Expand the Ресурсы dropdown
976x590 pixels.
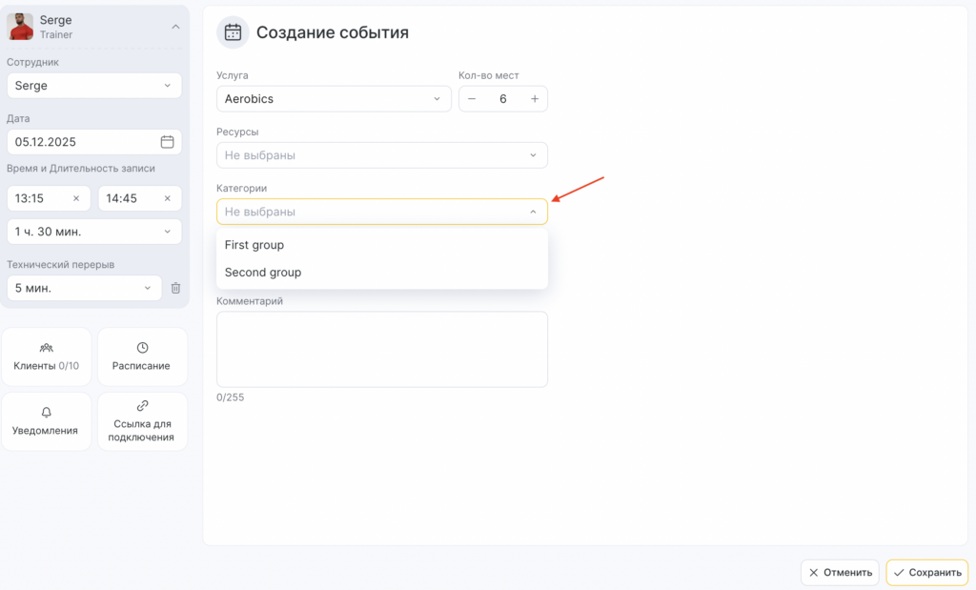click(381, 155)
